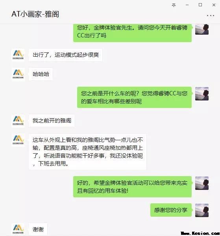The height and width of the screenshot is (236, 220).
Task: Open contact avatar beside 出行了 message
Action: (18, 55)
